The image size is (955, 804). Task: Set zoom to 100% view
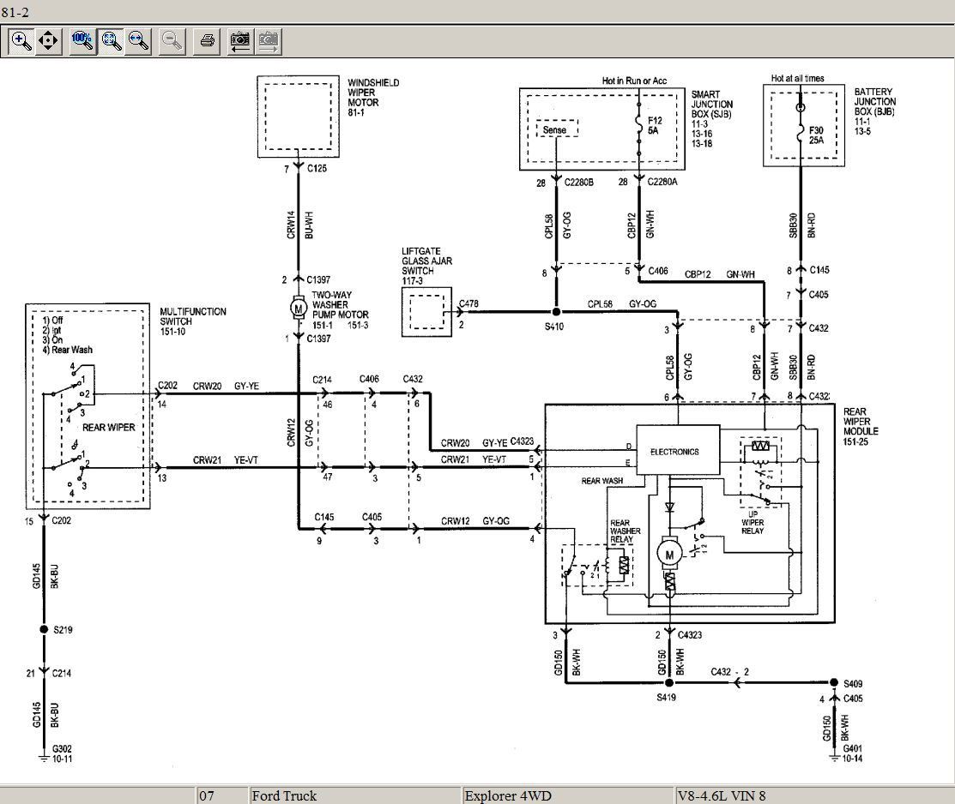coord(83,40)
